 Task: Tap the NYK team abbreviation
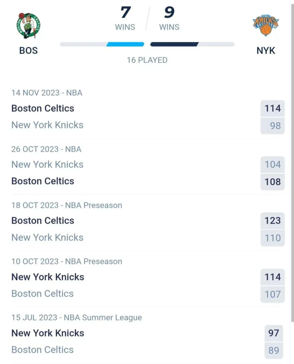pos(266,50)
